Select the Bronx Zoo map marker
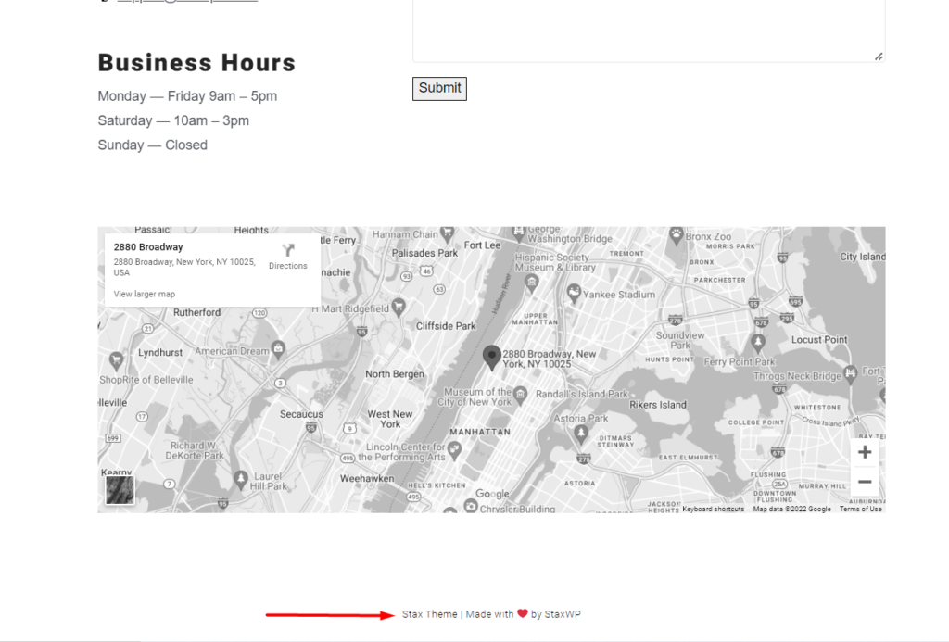Screen dimensions: 949x642 [676, 234]
